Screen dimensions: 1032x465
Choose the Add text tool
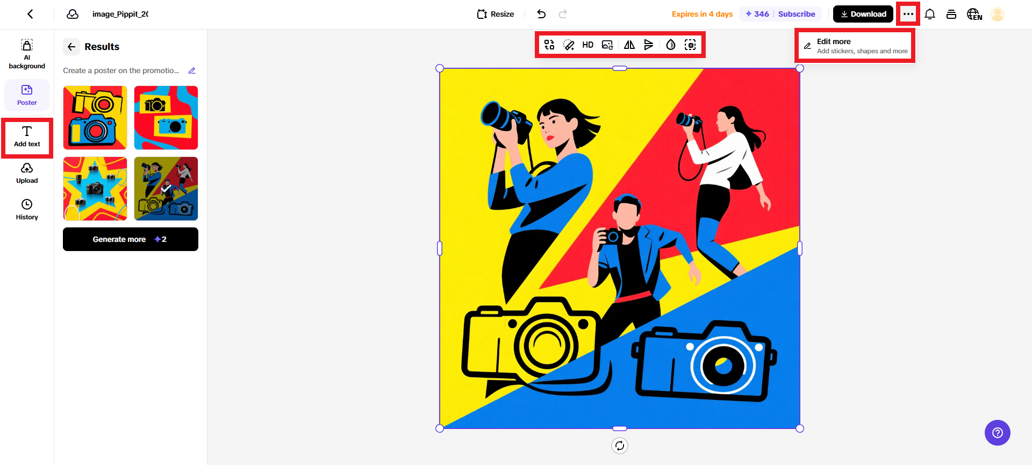pyautogui.click(x=27, y=137)
